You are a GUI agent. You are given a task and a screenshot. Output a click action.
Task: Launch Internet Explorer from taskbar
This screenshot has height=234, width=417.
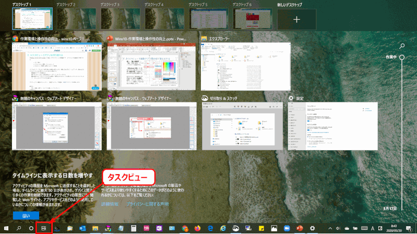(x=223, y=228)
